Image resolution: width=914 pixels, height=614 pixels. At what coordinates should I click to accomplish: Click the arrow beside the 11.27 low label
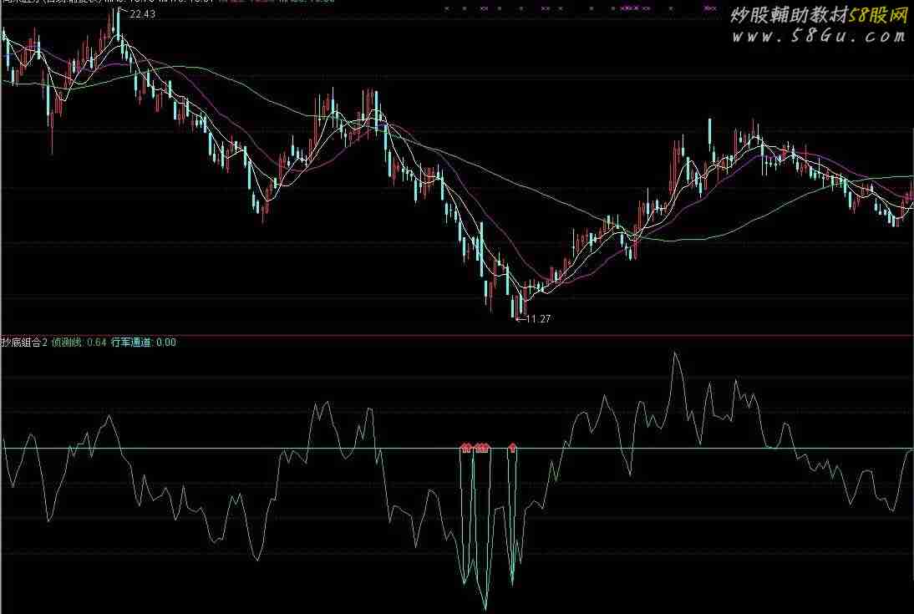coord(520,318)
